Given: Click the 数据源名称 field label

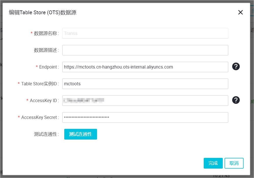Looking at the screenshot, I should tap(45, 33).
